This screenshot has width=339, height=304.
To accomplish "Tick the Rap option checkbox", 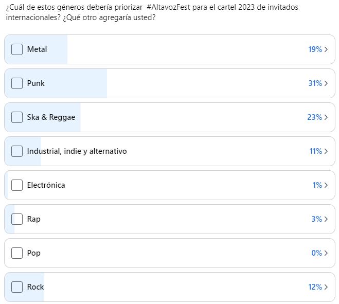I will (x=17, y=219).
